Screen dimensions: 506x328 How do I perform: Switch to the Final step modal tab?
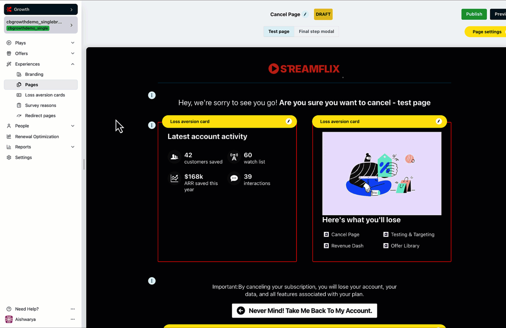[x=316, y=32]
